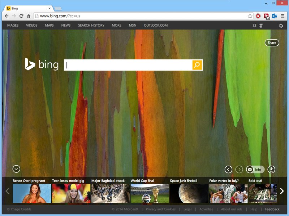Open Major Baghdad attack thumbnail
This screenshot has width=289, height=216.
111,193
